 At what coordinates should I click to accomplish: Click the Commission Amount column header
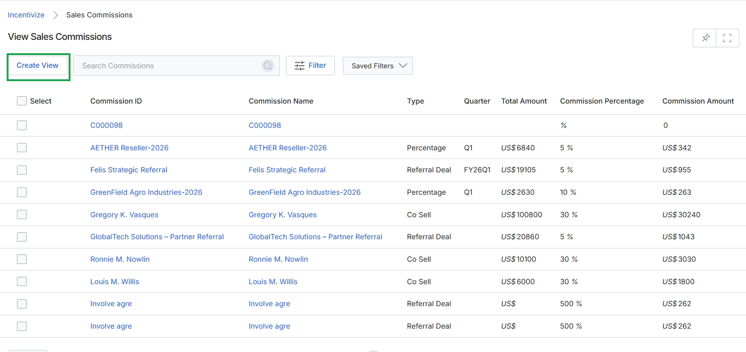[698, 101]
